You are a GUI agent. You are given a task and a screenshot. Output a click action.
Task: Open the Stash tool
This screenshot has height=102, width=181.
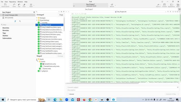click(31, 5)
